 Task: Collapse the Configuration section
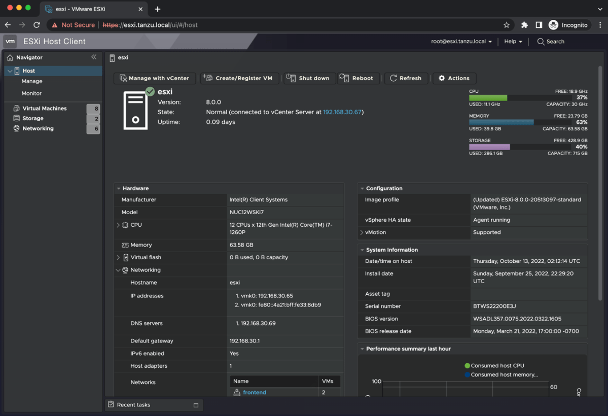pos(362,189)
